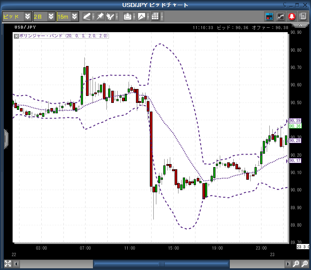Click the pin marker tool icon

[x=99, y=16]
